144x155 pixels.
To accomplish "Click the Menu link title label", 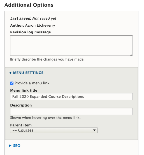I will coord(24,91).
